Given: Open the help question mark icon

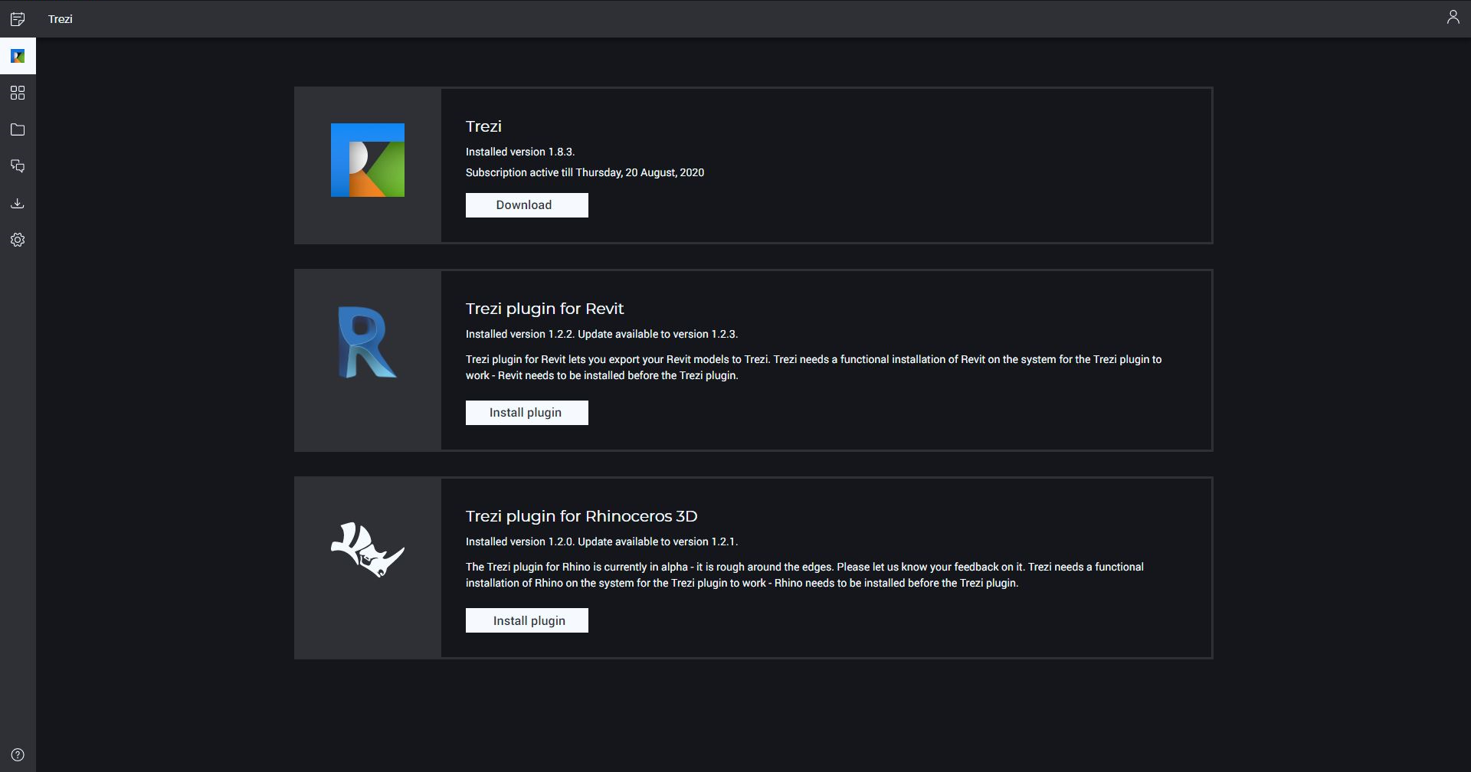Looking at the screenshot, I should [x=18, y=754].
